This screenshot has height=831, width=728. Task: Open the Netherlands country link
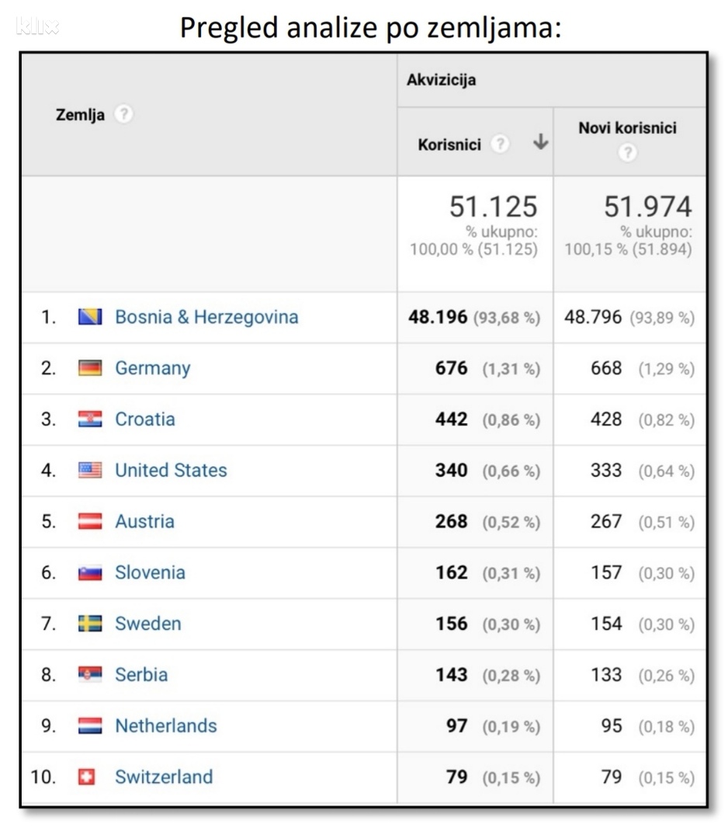tap(165, 725)
